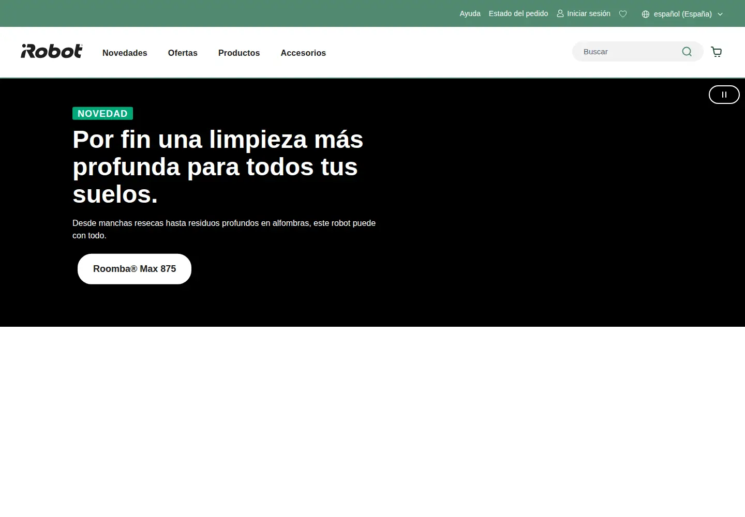Pause the hero banner video

[x=724, y=95]
